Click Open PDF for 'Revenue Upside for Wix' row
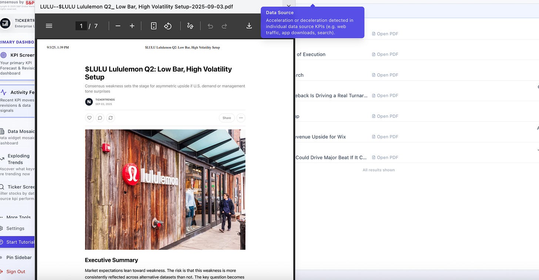 tap(385, 137)
